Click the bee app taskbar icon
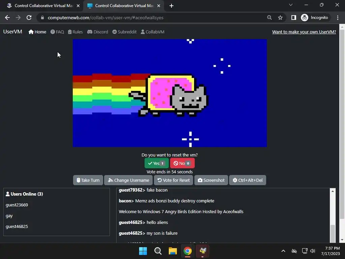 pyautogui.click(x=202, y=251)
